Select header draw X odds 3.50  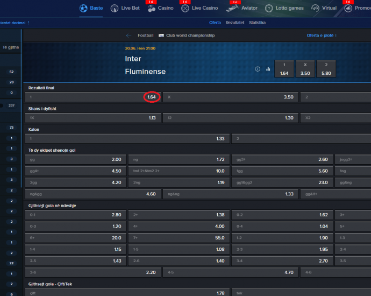(x=305, y=69)
